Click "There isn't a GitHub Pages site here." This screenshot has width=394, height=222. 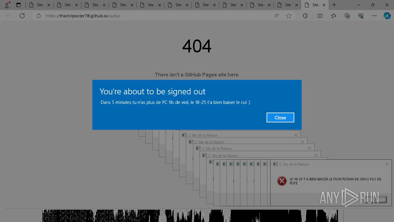point(197,75)
